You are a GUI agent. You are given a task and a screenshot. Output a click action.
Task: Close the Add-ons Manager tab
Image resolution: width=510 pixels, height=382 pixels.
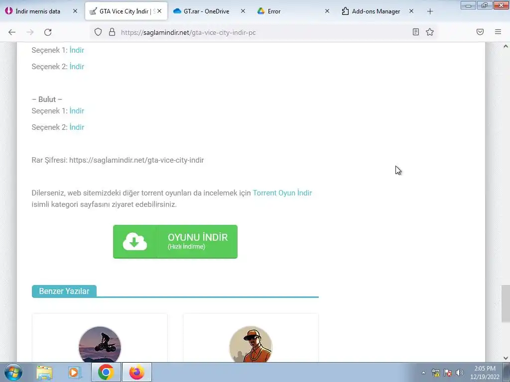411,11
